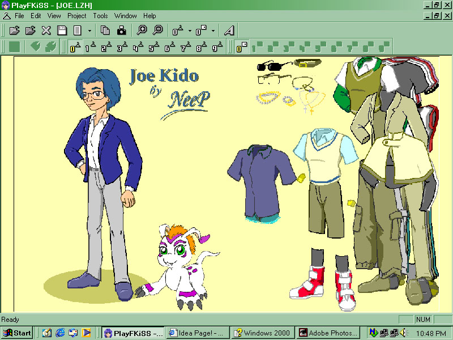Screen dimensions: 453x340
Task: Click the volume speaker tray icon
Action: click(403, 333)
